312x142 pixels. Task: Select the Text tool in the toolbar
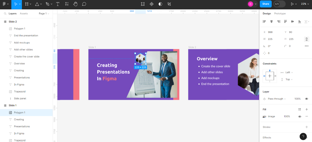58,4
